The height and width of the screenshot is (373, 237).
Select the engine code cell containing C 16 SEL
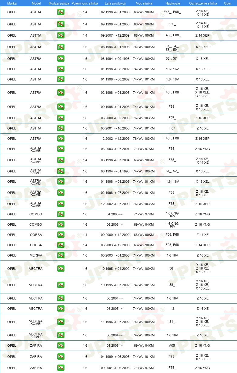tap(202, 93)
